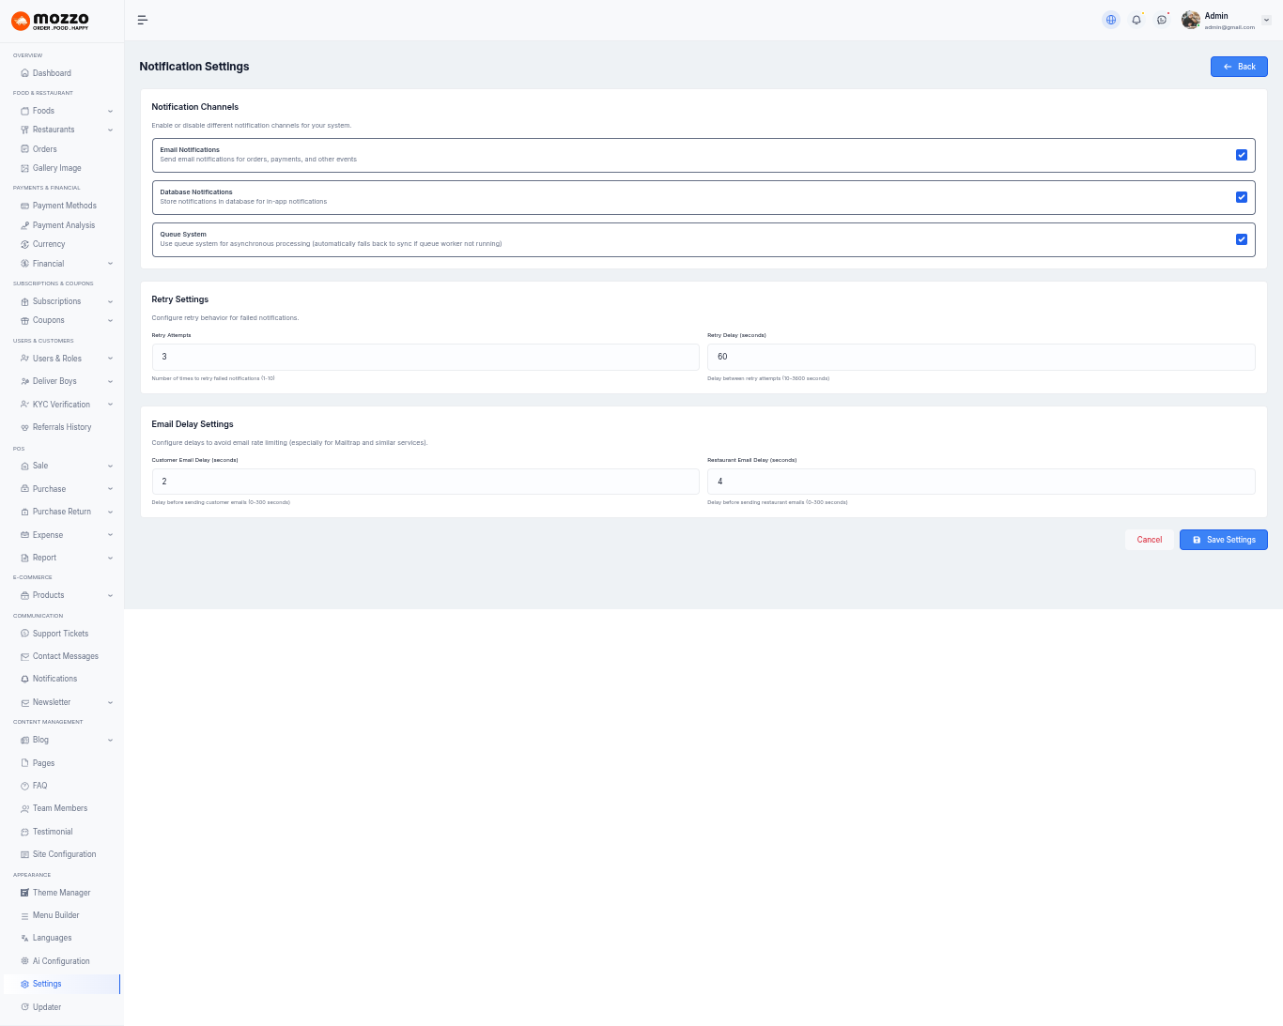This screenshot has width=1283, height=1026.
Task: Click the Admin profile avatar
Action: tap(1191, 20)
